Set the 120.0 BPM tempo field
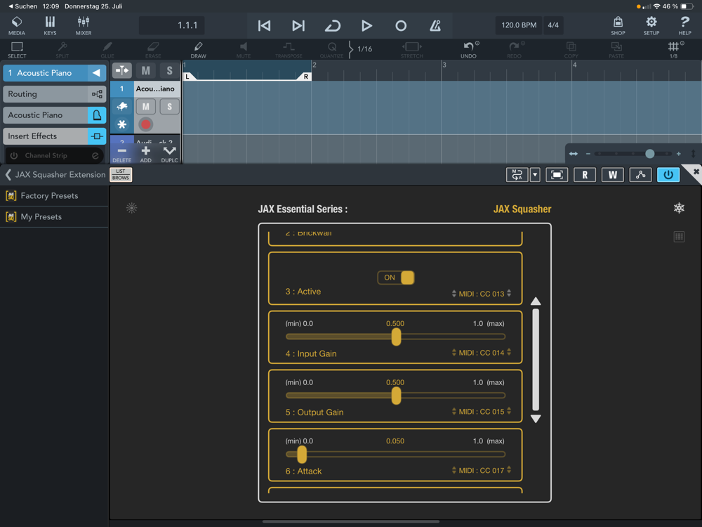Screen dimensions: 702x527 click(x=519, y=25)
